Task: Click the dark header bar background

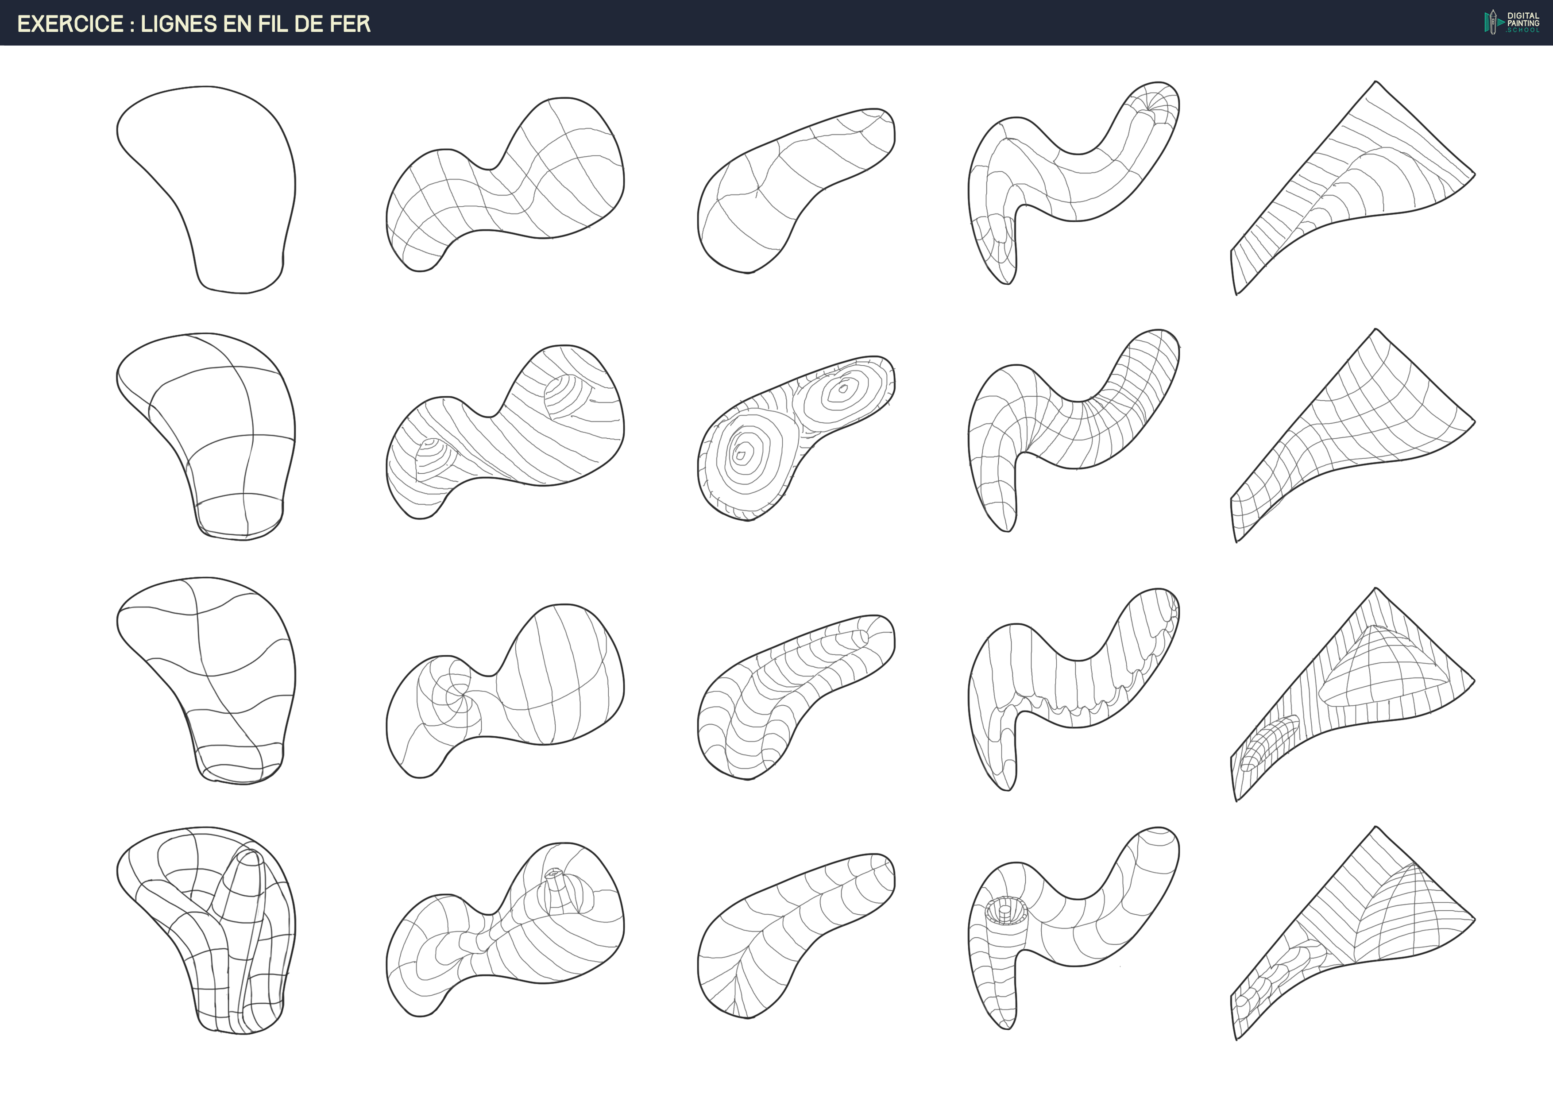Action: pyautogui.click(x=811, y=22)
